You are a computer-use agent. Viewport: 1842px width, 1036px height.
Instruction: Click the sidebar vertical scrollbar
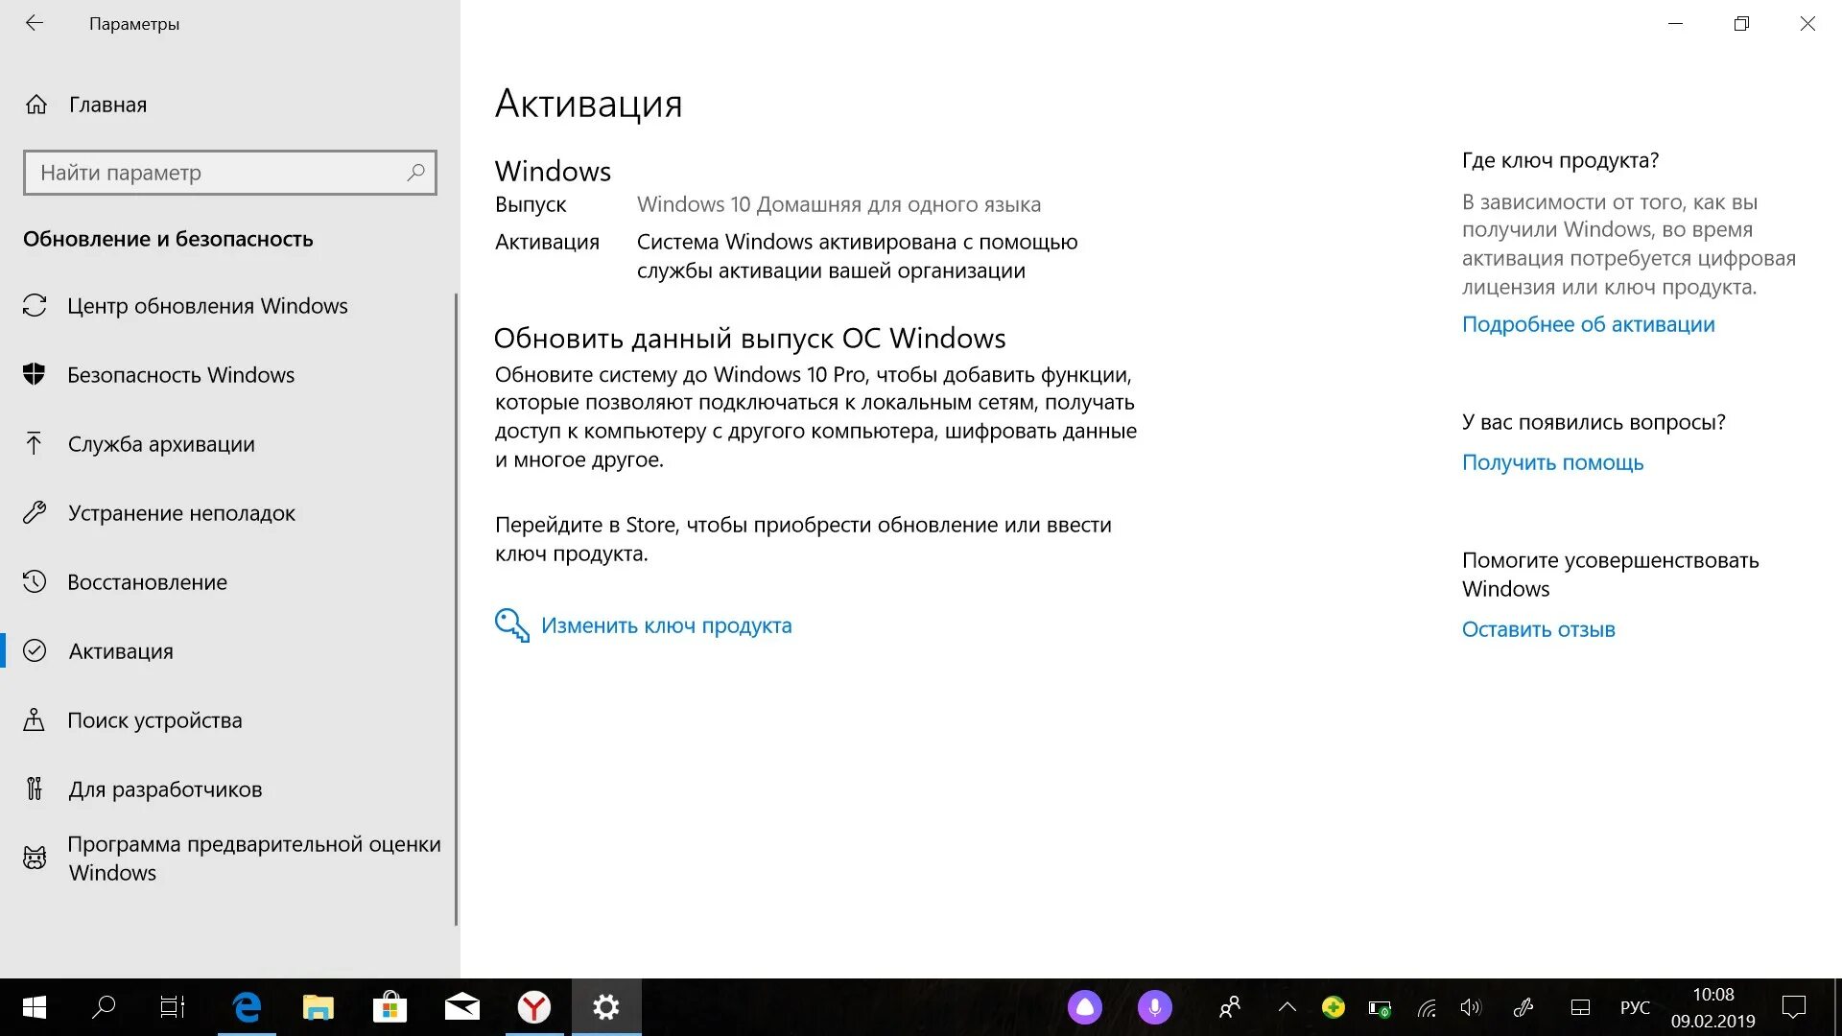456,609
